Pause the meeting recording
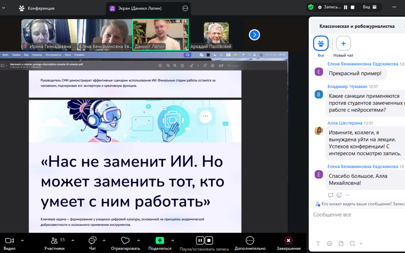This screenshot has width=405, height=253. pyautogui.click(x=200, y=240)
